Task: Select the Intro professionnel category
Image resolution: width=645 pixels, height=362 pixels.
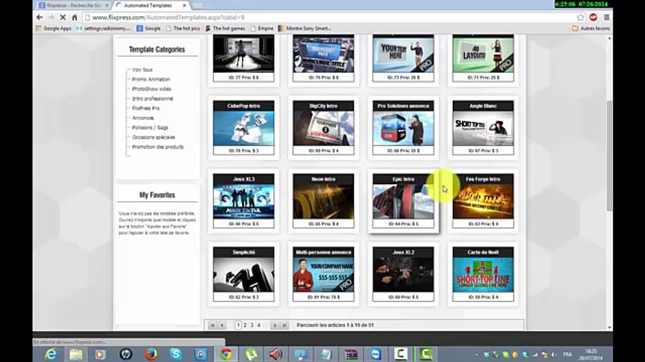Action: (152, 99)
